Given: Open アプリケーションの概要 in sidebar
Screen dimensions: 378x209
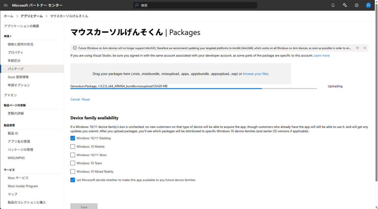Looking at the screenshot, I should point(21,26).
